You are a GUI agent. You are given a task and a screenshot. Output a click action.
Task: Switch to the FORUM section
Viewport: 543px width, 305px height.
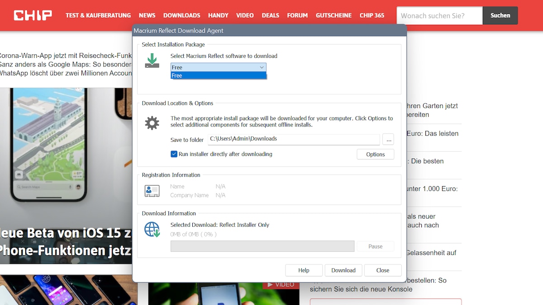[x=297, y=15]
